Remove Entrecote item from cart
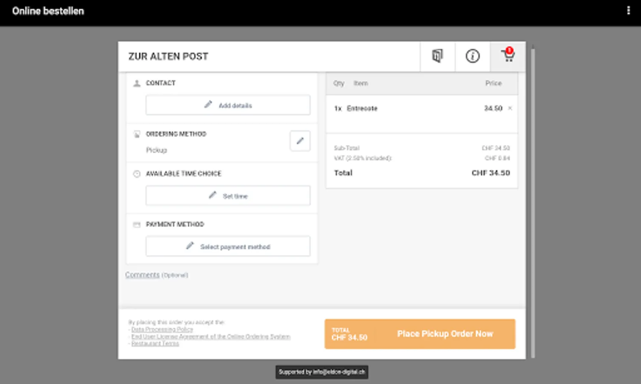The width and height of the screenshot is (641, 384). coord(510,108)
